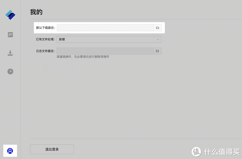Open the history clock sidebar icon

10,71
